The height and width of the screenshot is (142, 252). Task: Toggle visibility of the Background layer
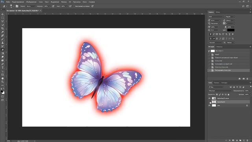pos(209,105)
